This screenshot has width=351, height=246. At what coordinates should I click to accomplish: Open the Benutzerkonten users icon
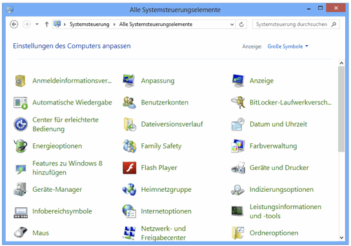(x=129, y=103)
